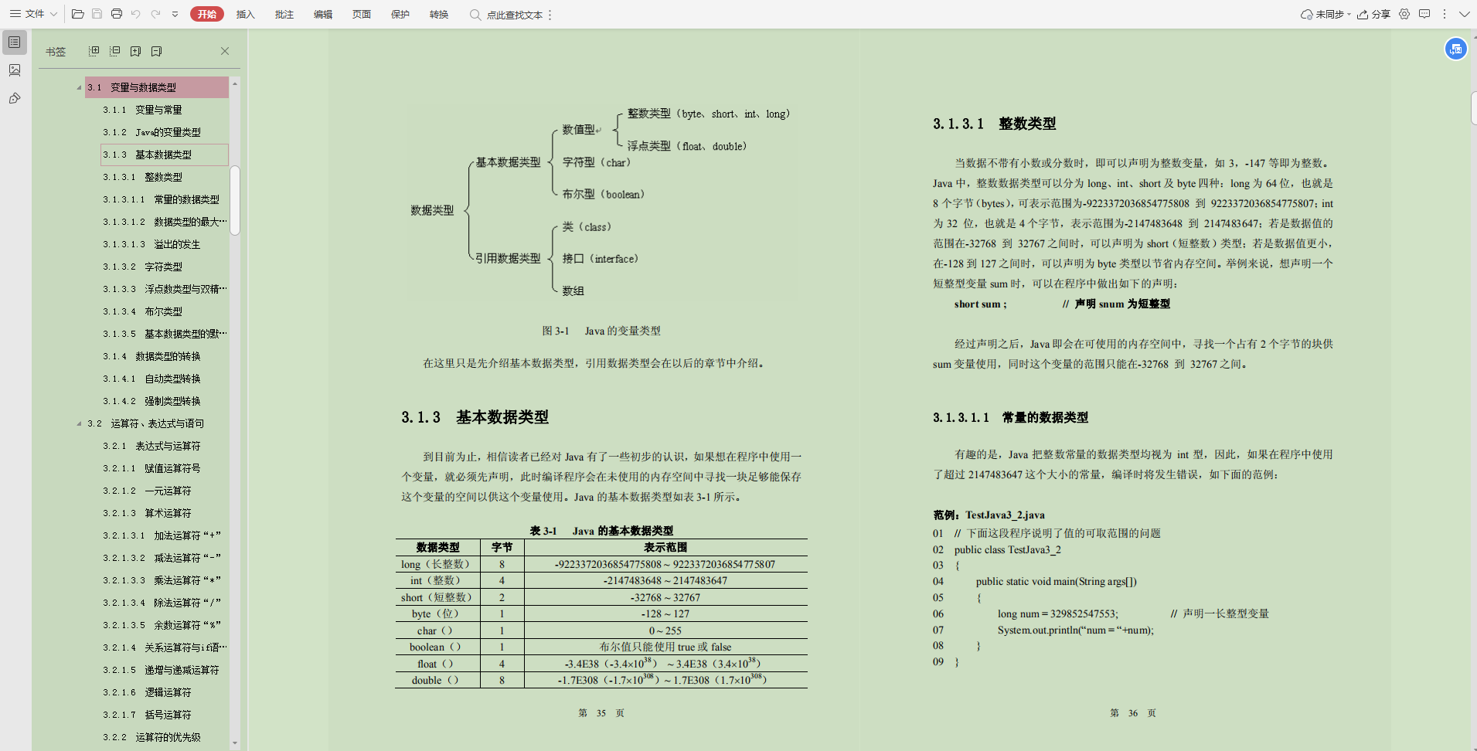Undo the last action
The width and height of the screenshot is (1477, 751).
136,14
